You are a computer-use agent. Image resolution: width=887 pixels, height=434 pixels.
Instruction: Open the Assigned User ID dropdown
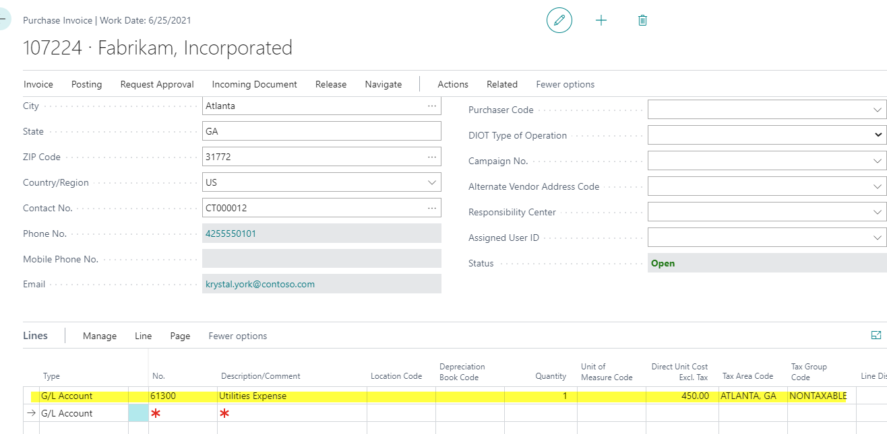[878, 238]
